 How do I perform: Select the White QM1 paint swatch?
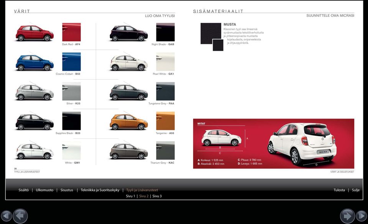tap(71, 151)
